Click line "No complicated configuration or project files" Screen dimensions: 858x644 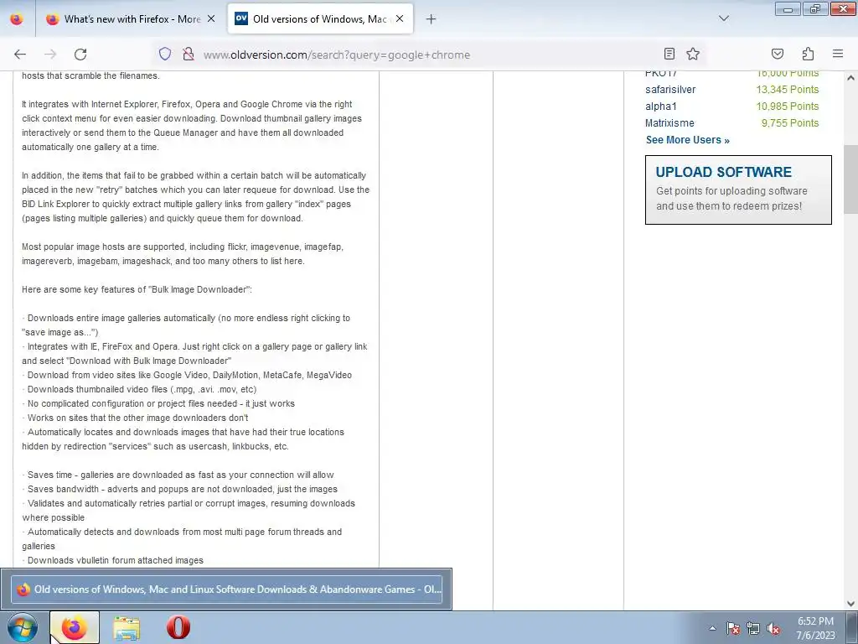(158, 403)
